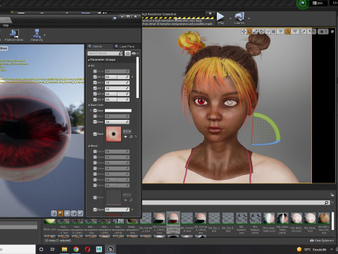The width and height of the screenshot is (338, 254).
Task: Enable the disabled first AO row checkbox
Action: pos(95,71)
